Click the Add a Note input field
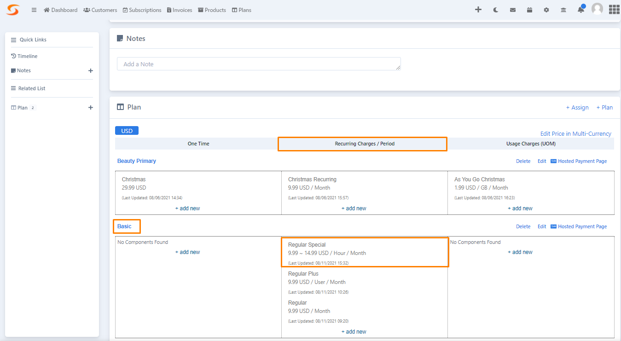The image size is (621, 341). [x=258, y=64]
